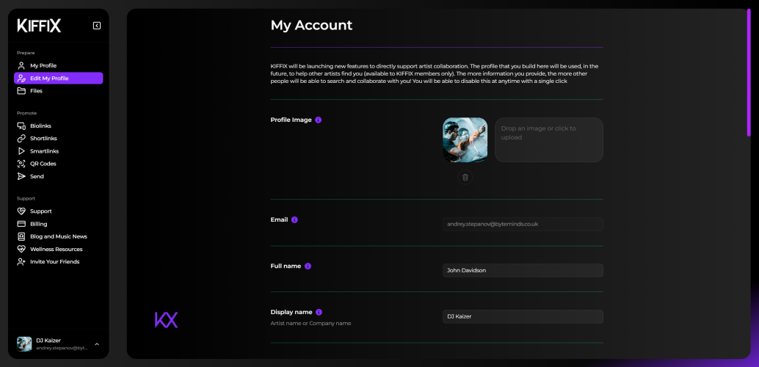Expand the DJ Kaizer account menu chevron
The image size is (759, 367).
tap(97, 344)
